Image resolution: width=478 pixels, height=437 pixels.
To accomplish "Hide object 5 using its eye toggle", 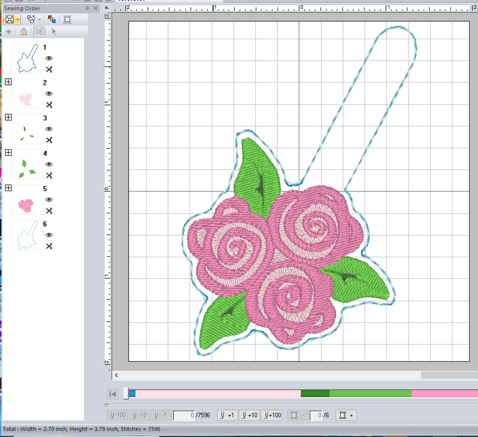I will [48, 200].
